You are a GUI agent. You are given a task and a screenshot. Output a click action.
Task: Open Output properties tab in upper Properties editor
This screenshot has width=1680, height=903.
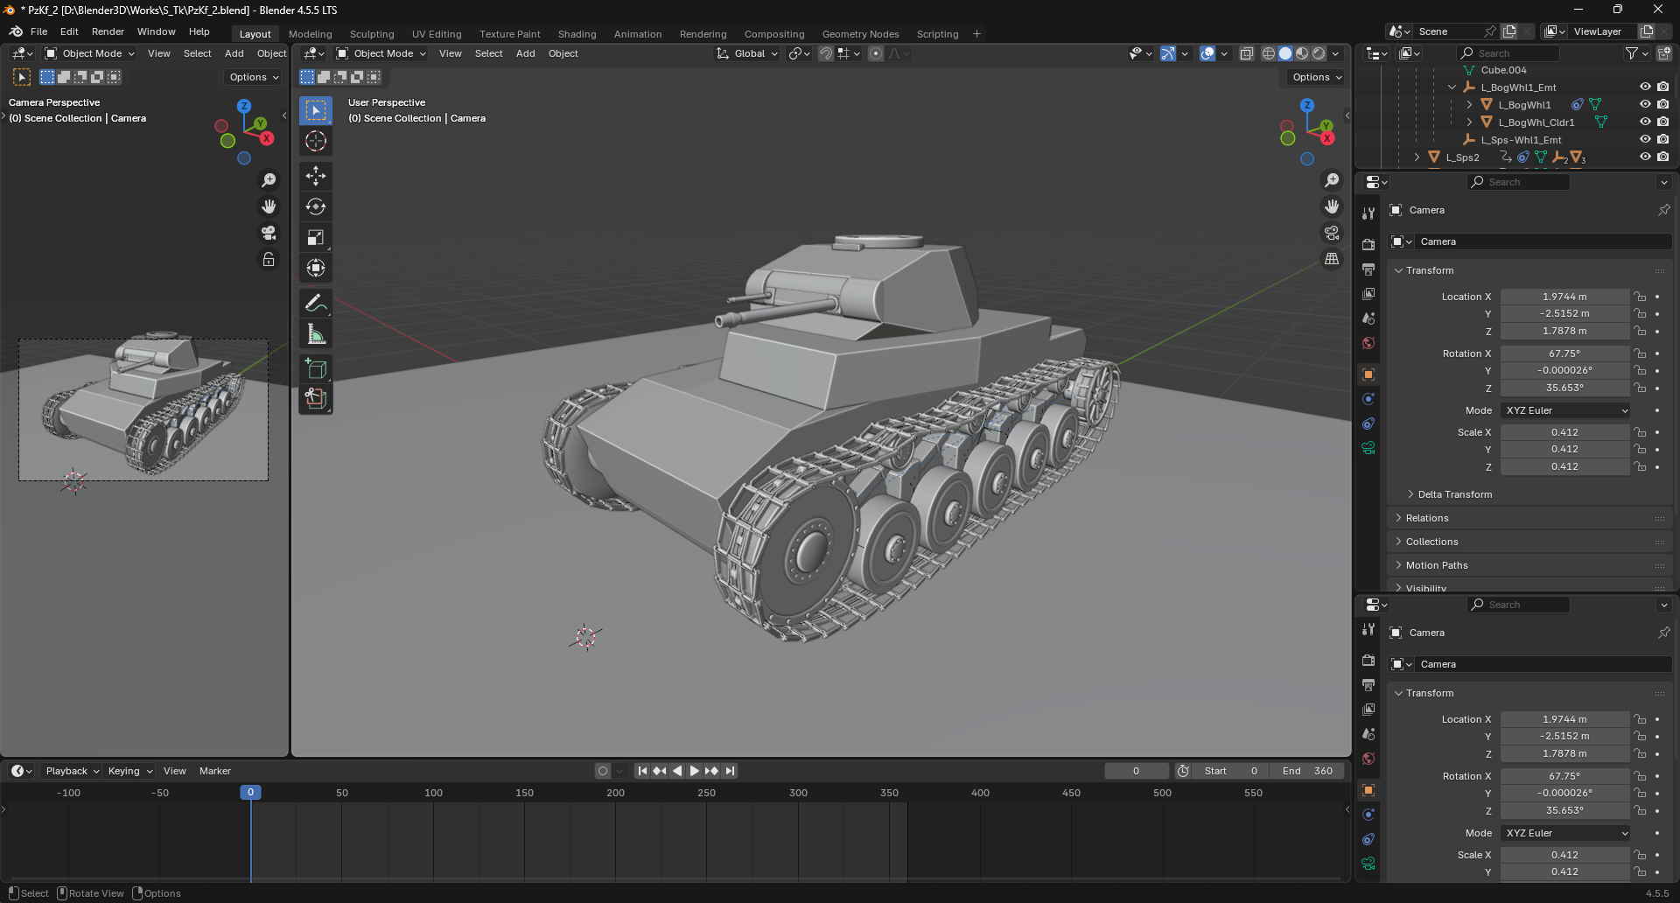pyautogui.click(x=1368, y=269)
